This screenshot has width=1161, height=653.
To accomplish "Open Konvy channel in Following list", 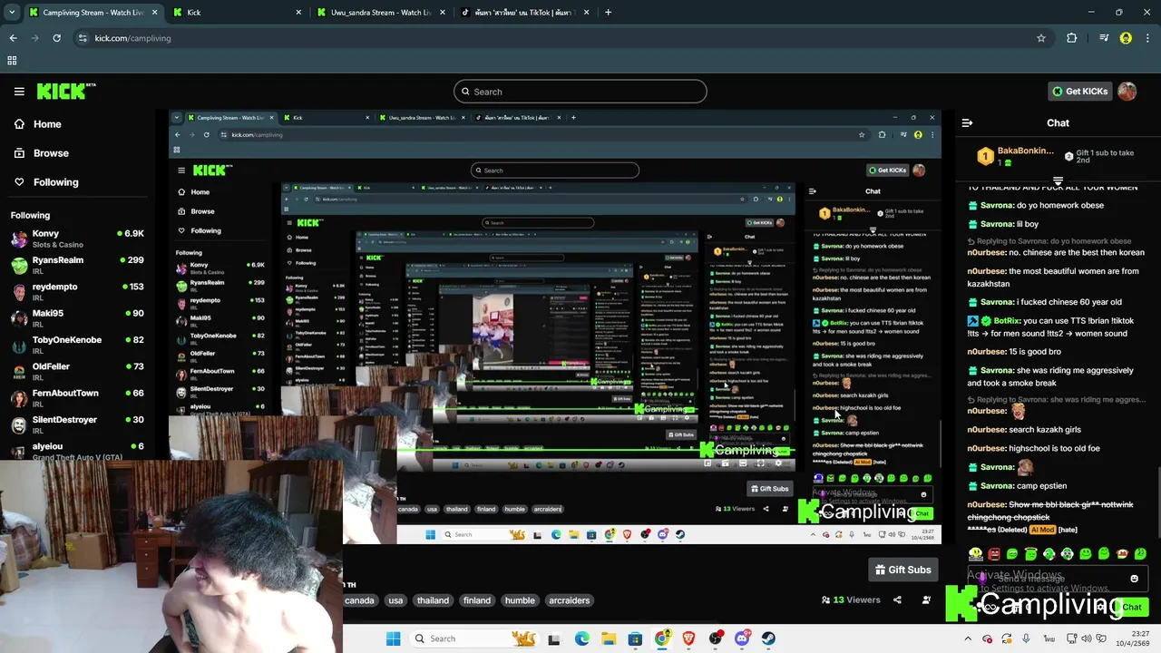I will pos(78,238).
